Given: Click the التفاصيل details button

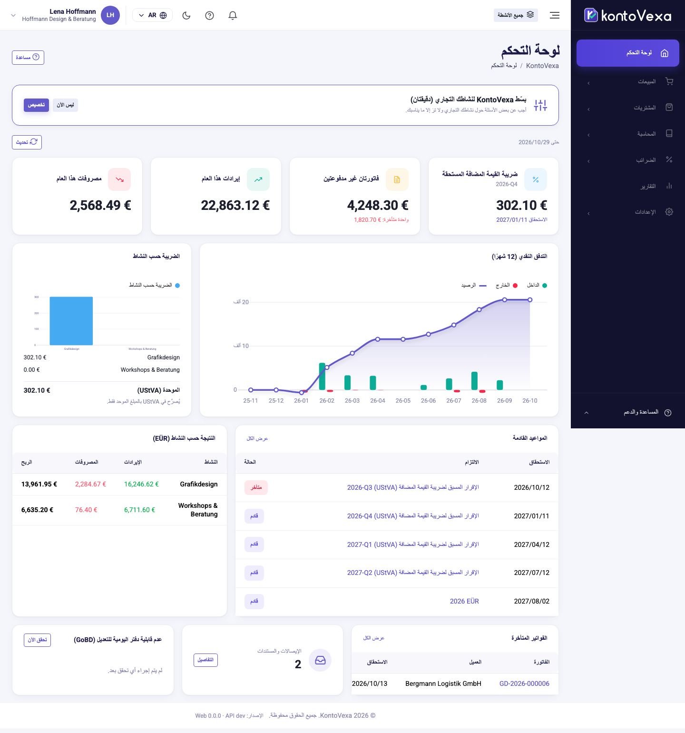Looking at the screenshot, I should coord(205,660).
